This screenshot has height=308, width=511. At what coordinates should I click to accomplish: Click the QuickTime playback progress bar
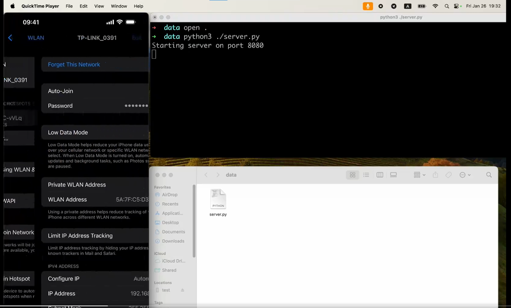[256, 306]
